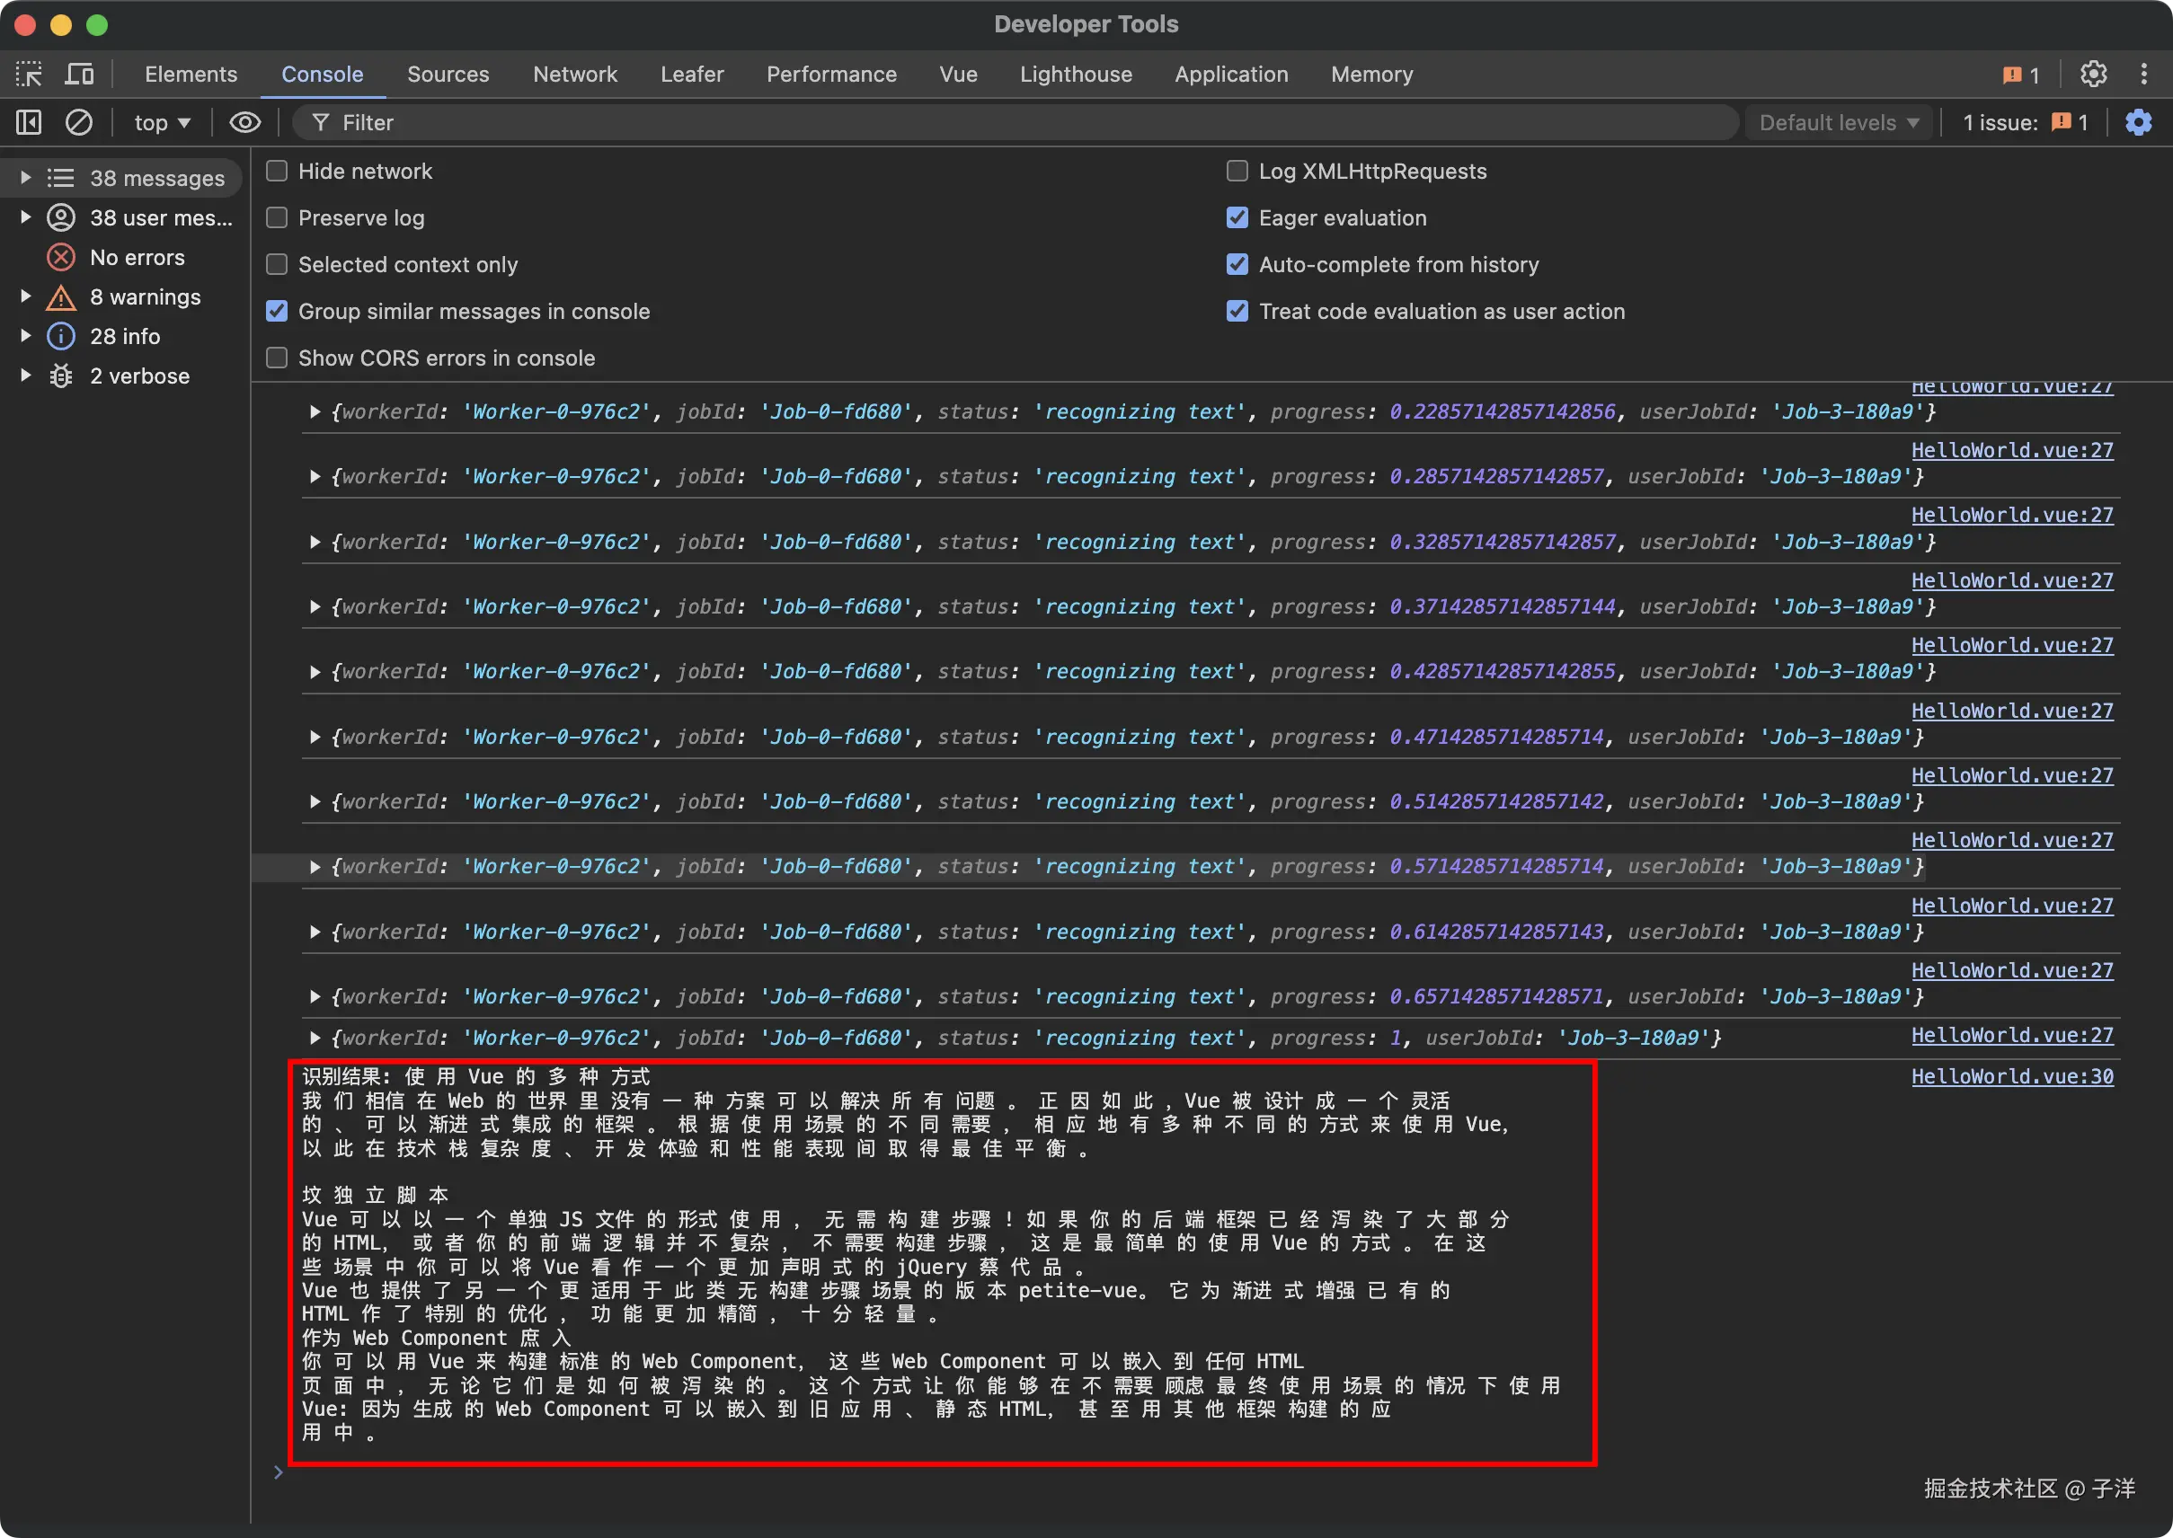Toggle the device toolbar icon
Screen dimensions: 2173x1538
point(80,74)
